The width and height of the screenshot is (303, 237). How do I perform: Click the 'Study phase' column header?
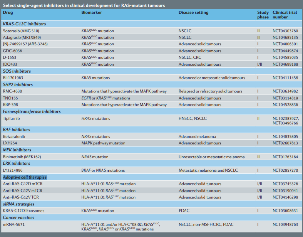coord(263,15)
